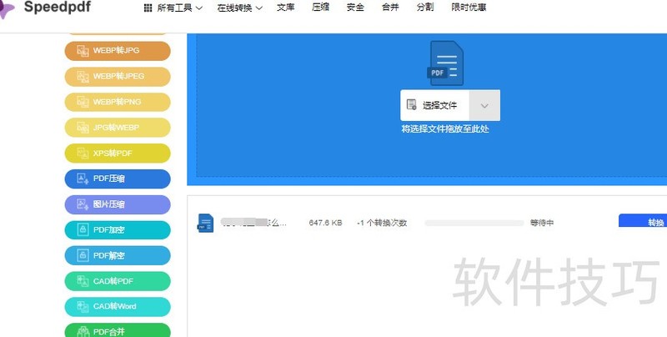
Task: Click the 图片压缩 icon
Action: [83, 204]
